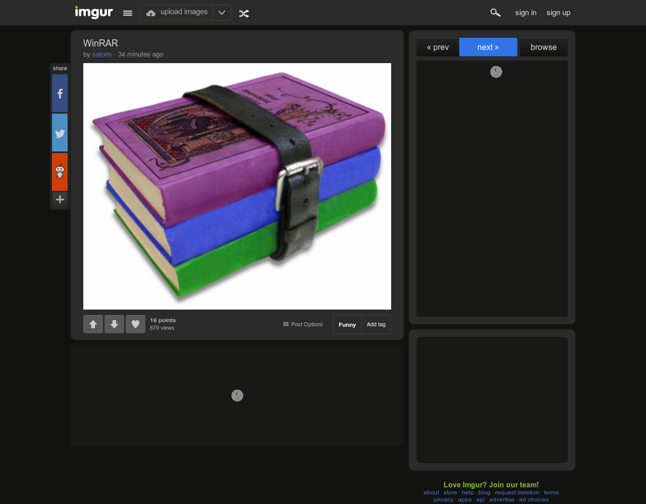Go to next post

pos(488,47)
